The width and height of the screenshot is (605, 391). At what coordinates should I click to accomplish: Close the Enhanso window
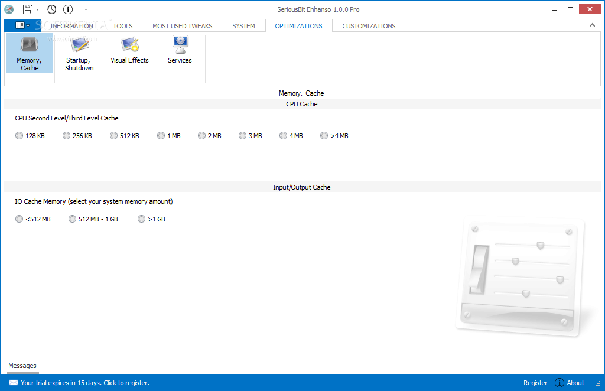(590, 9)
